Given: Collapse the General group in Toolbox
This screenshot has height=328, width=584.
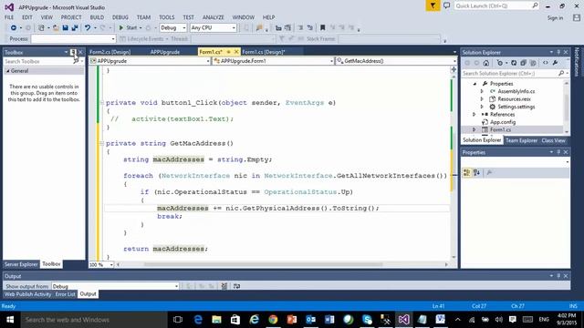Looking at the screenshot, I should 8,71.
